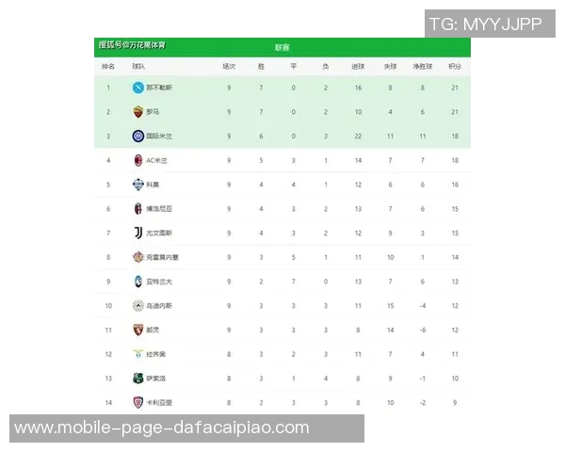
Task: Select the Juventus logo
Action: click(138, 233)
